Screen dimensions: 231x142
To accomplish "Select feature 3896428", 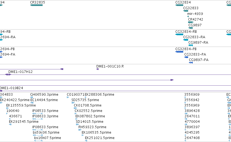I will point(186,114).
